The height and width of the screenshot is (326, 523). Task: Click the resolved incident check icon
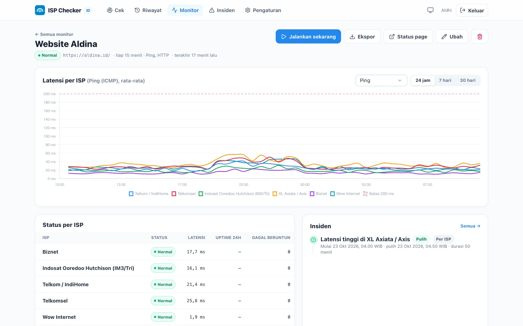[313, 240]
